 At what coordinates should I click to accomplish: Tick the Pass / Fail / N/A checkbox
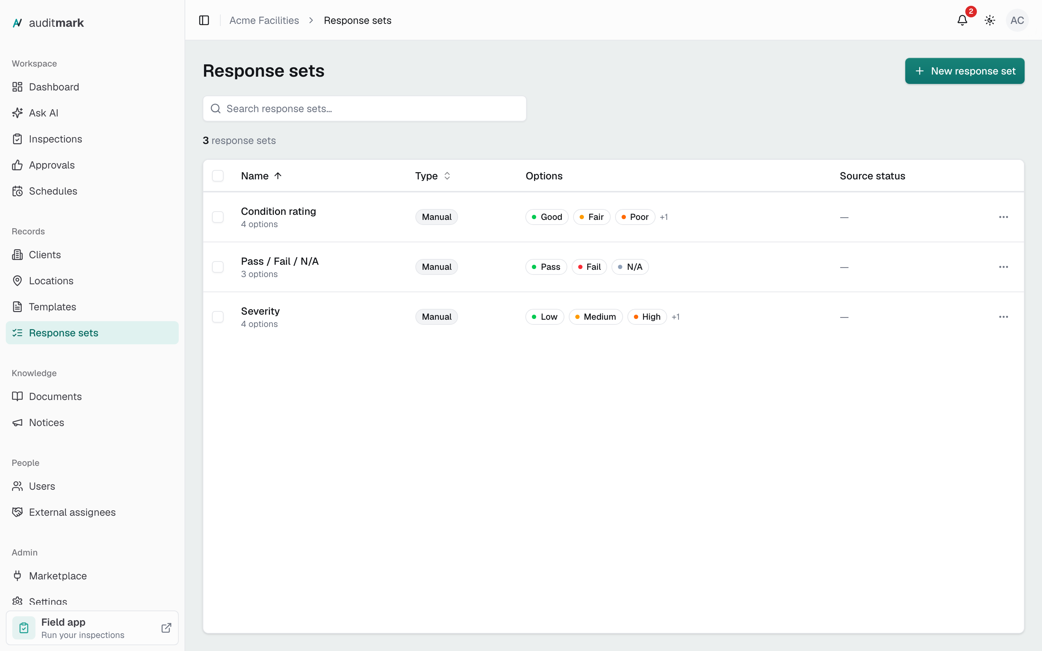[218, 267]
